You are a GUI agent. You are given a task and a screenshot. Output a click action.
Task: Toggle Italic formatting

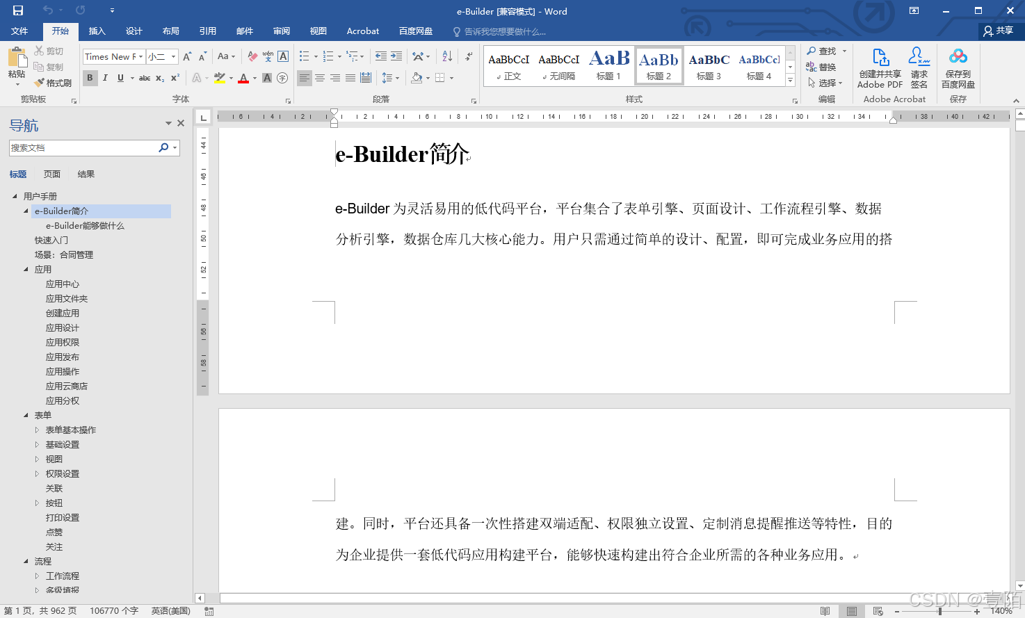pos(105,78)
